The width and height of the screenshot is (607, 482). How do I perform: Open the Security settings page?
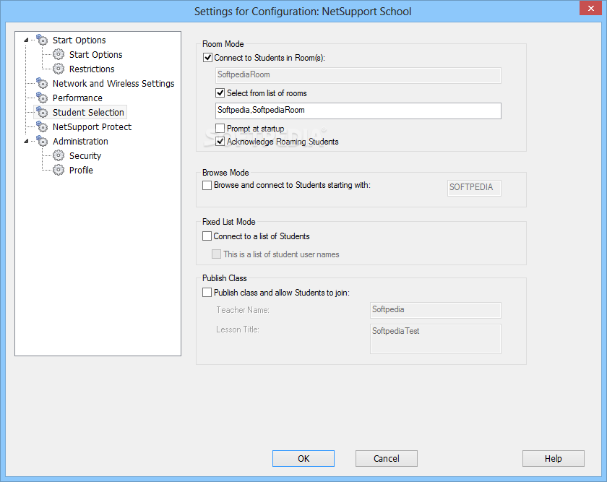[x=85, y=155]
